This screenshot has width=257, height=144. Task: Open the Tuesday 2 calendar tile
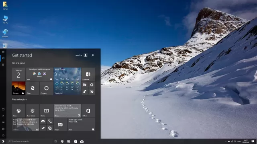coord(19,74)
